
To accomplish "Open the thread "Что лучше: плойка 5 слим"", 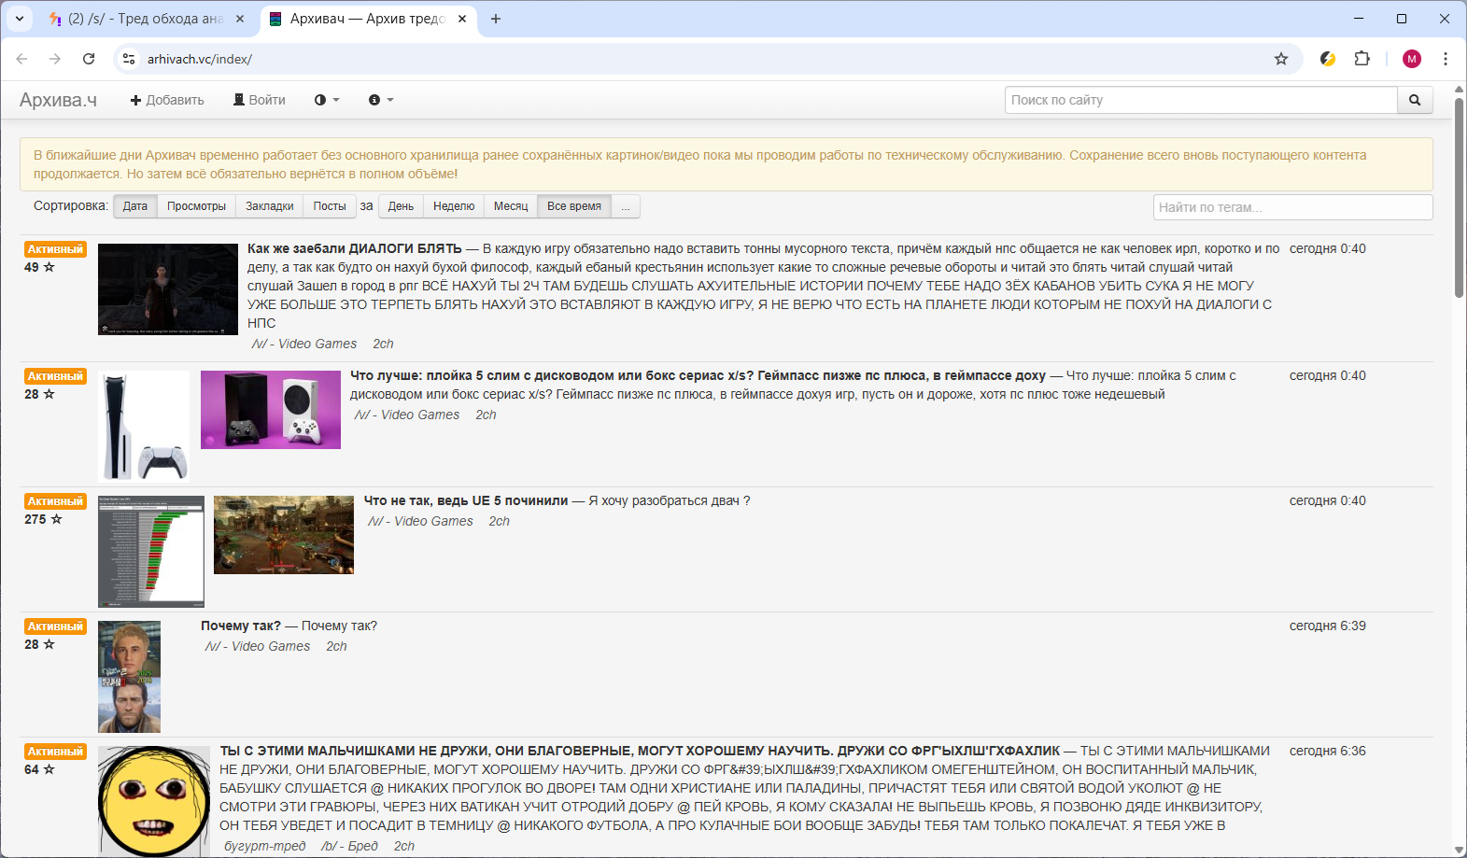I will click(698, 375).
